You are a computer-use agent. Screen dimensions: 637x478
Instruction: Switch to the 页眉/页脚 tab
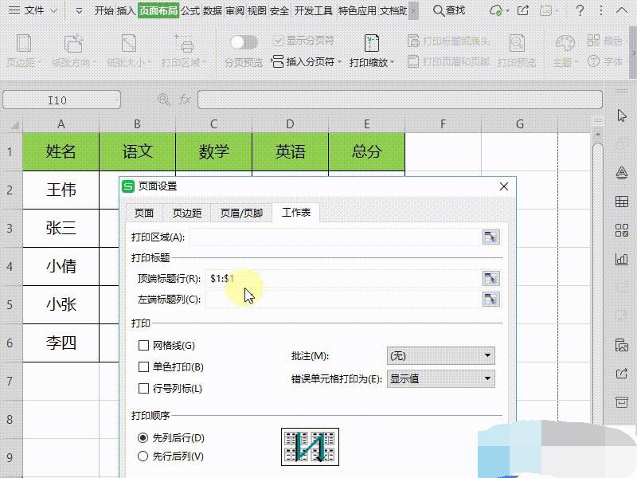(241, 213)
